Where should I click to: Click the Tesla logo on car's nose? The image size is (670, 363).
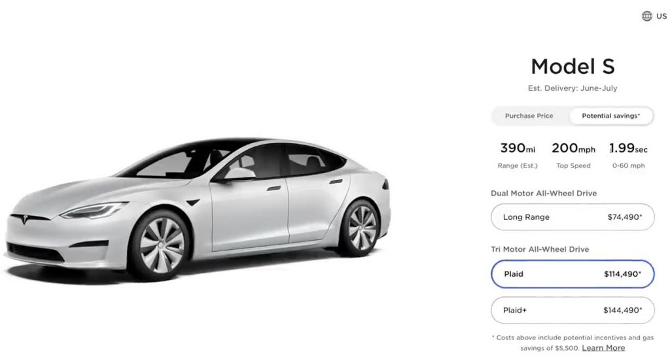coord(25,220)
